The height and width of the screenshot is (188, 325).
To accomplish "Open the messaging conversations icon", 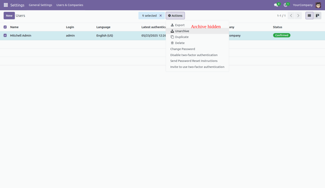I will (276, 5).
